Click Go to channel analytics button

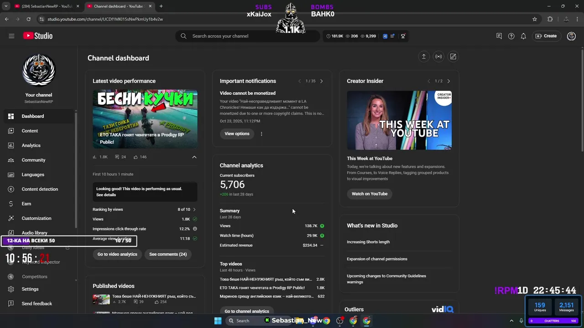(x=247, y=311)
